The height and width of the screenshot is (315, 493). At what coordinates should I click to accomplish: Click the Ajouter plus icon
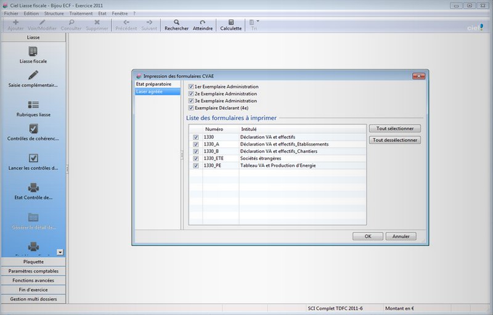(15, 22)
